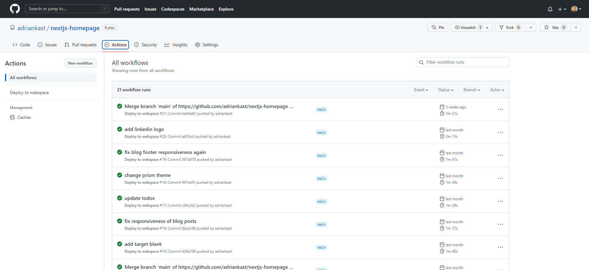Open the user avatar menu
Viewport: 589px width, 270px height.
point(576,9)
